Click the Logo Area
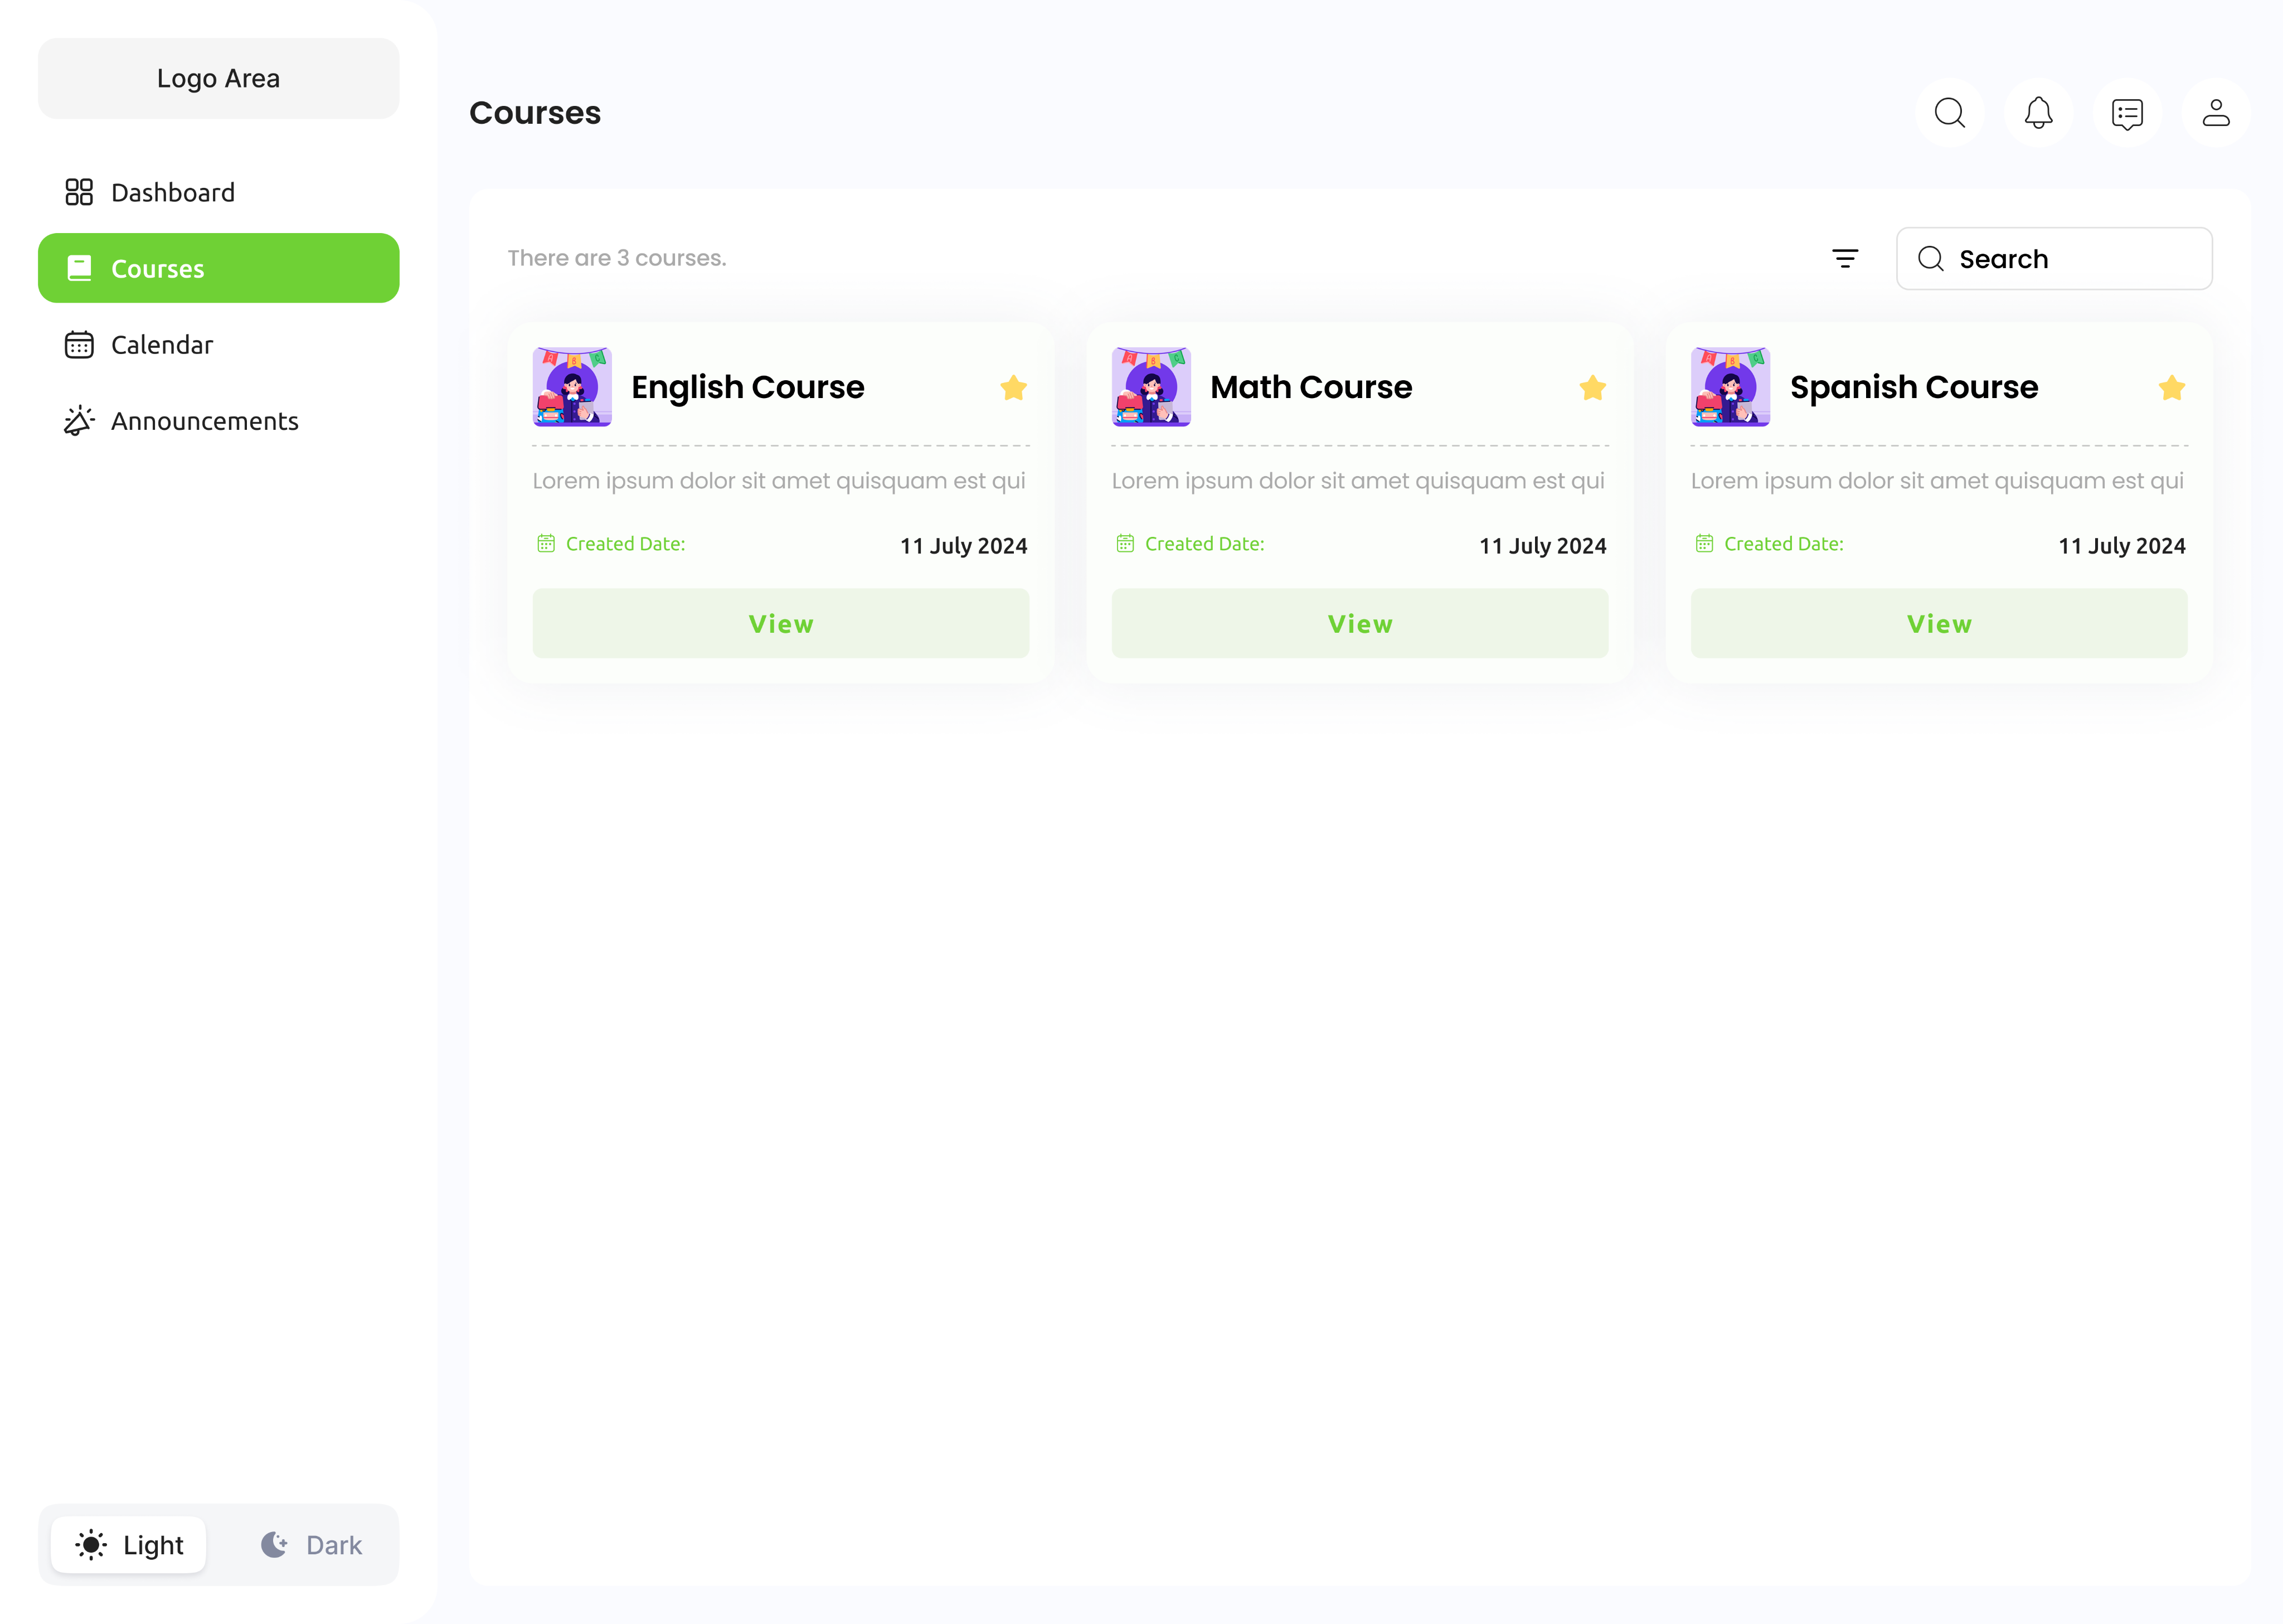Viewport: 2283px width, 1624px height. [x=218, y=78]
